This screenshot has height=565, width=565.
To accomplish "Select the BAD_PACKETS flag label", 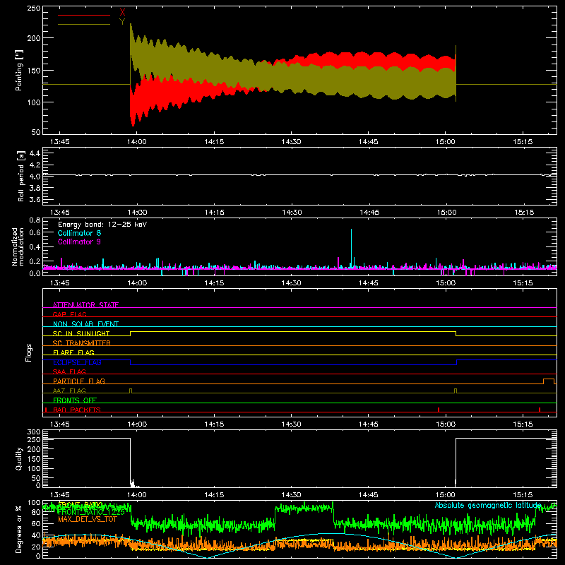I will tap(77, 410).
